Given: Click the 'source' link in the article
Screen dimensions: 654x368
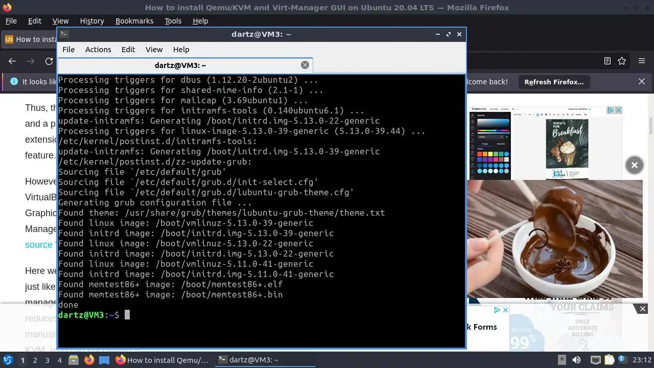Looking at the screenshot, I should click(39, 245).
